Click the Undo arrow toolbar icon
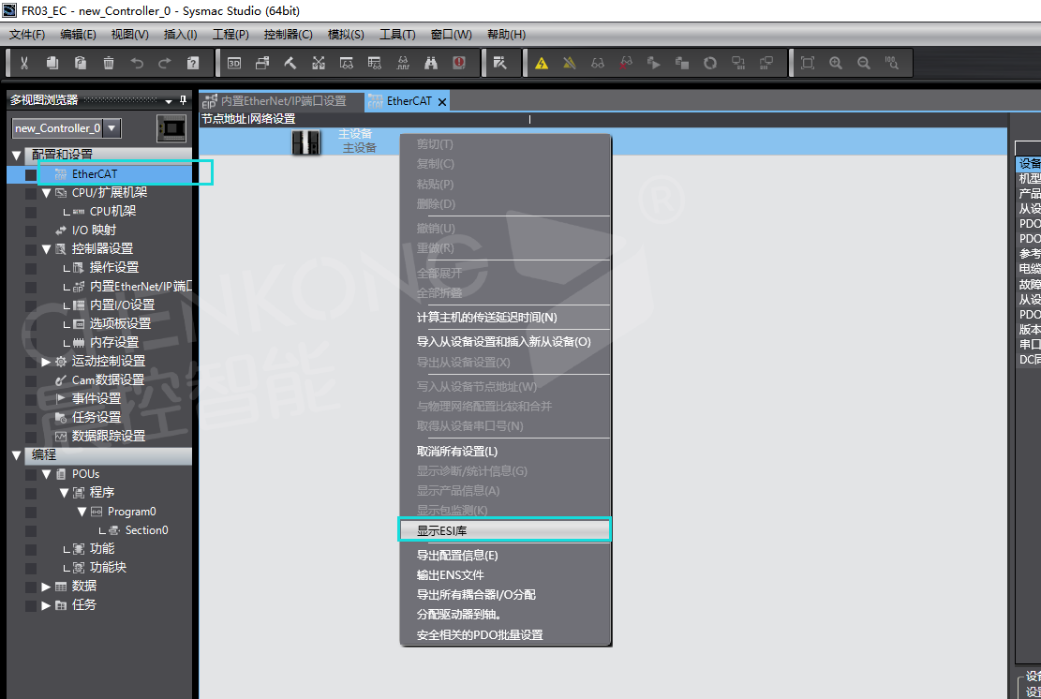 coord(137,64)
